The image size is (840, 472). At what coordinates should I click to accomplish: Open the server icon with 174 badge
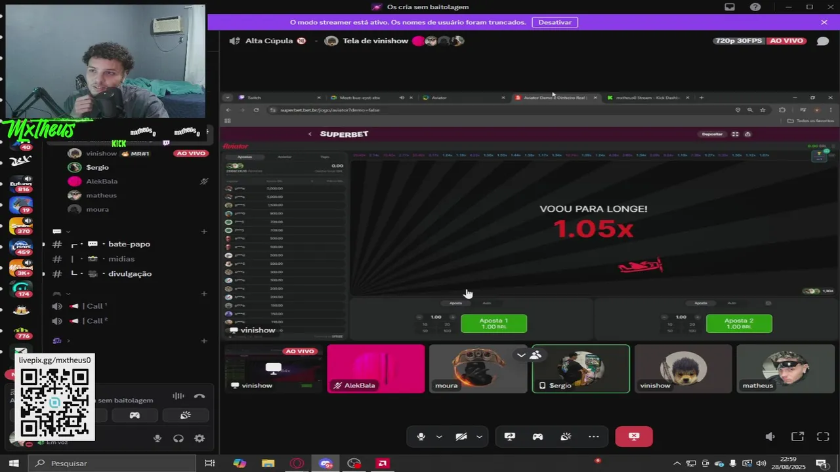tap(21, 289)
